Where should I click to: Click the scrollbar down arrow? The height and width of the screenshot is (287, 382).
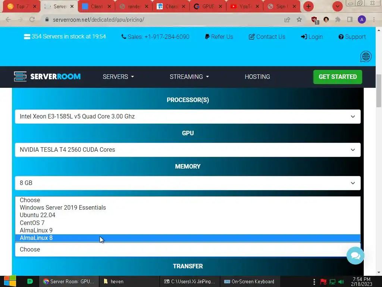pos(379,272)
